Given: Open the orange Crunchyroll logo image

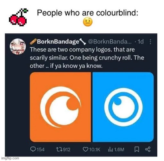Looking at the screenshot, I should [x=60, y=107].
